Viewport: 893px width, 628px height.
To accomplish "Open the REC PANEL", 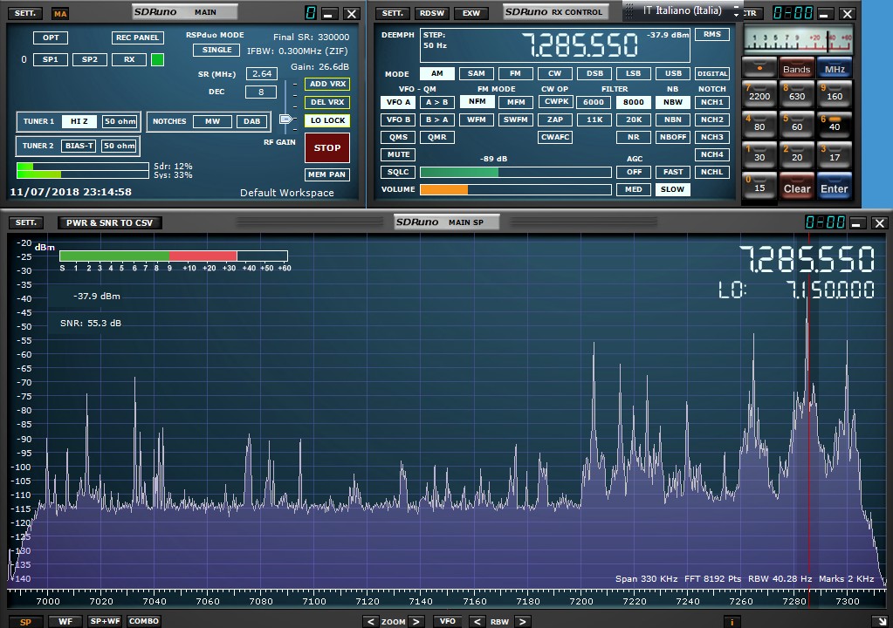I will (138, 38).
